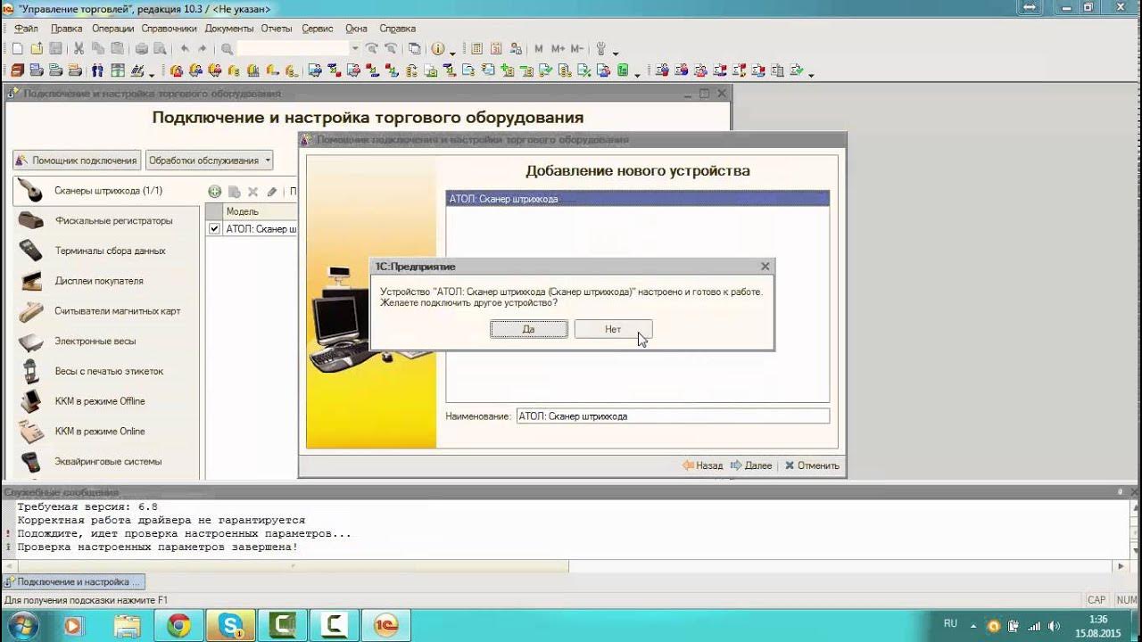Click the binoculars icon in second toolbar
1142x642 pixels.
pyautogui.click(x=97, y=70)
